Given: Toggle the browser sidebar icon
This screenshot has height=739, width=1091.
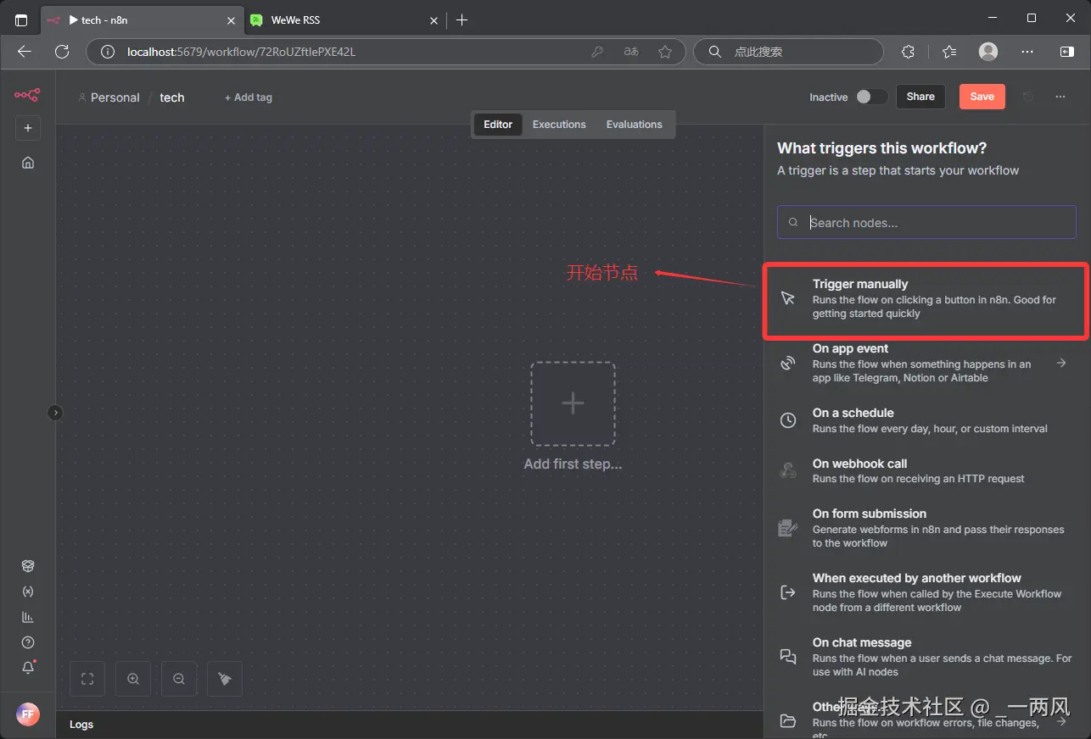Looking at the screenshot, I should pyautogui.click(x=1067, y=52).
